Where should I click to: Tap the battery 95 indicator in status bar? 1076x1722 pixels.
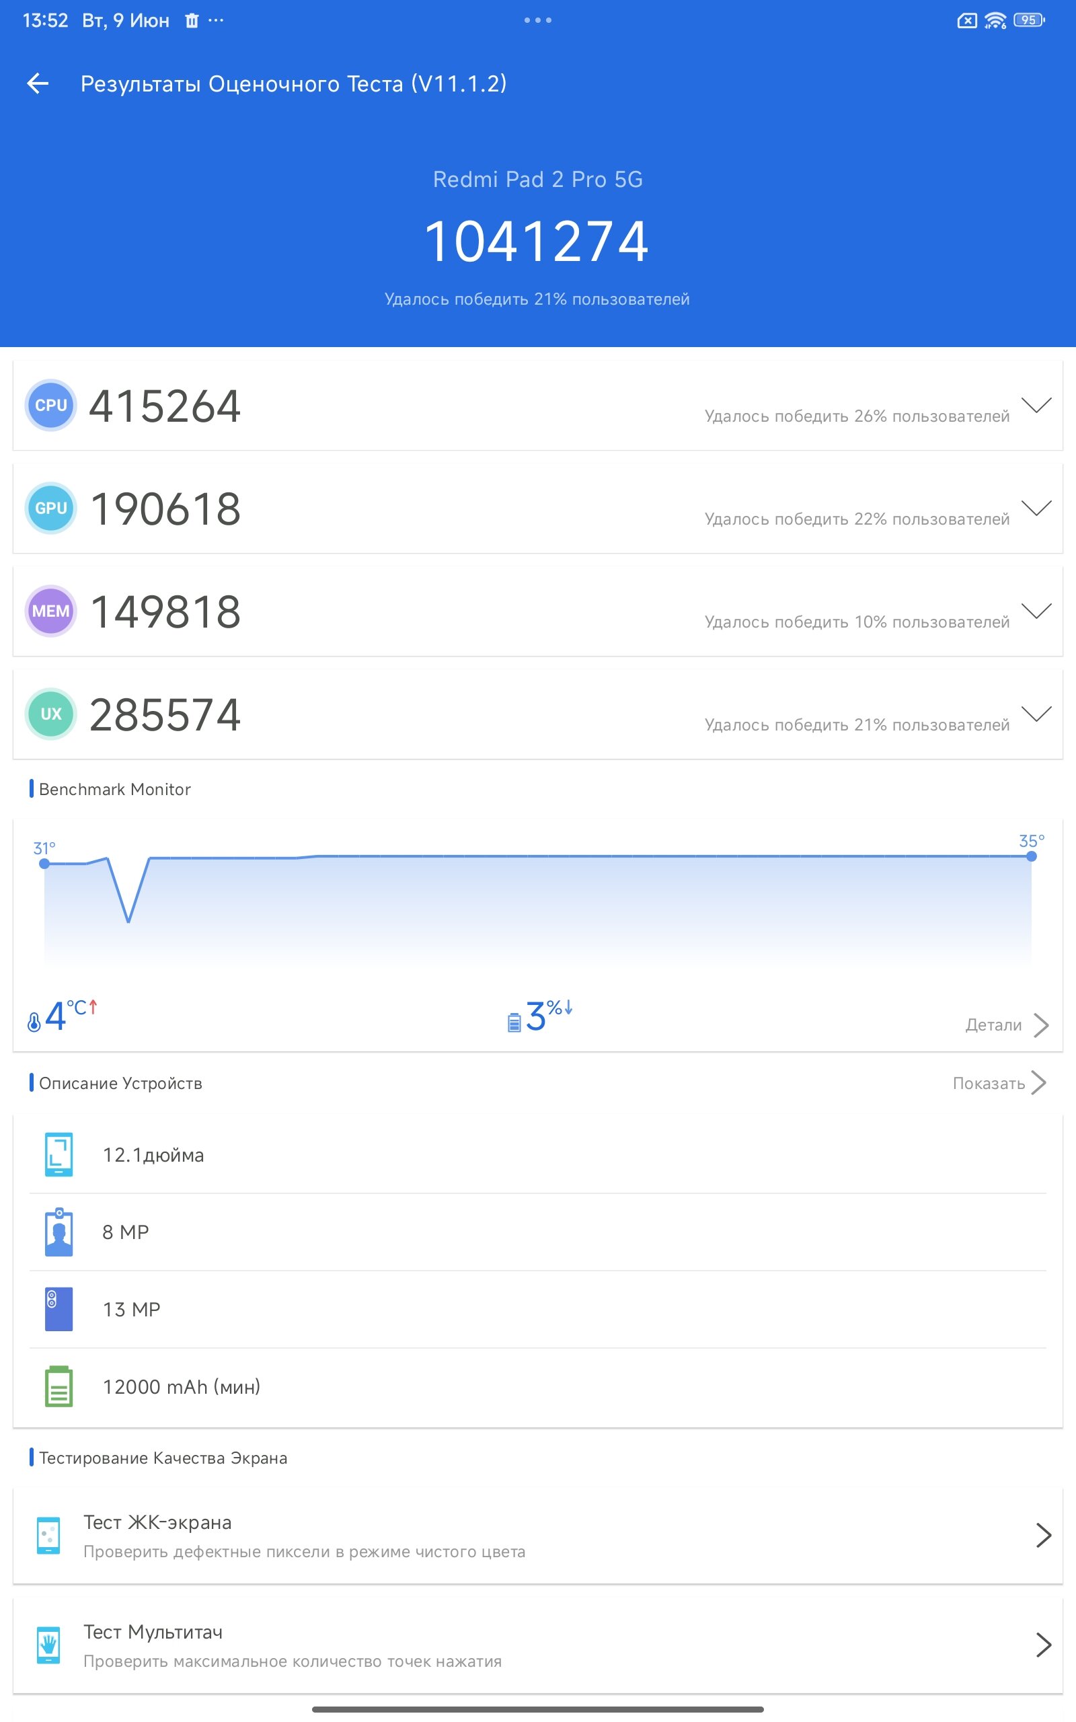(1029, 20)
